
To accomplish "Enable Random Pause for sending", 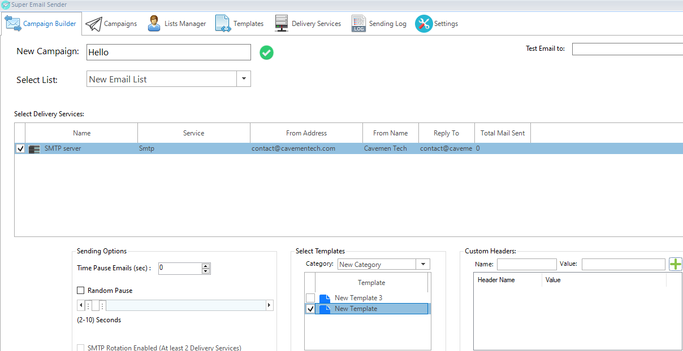I will [80, 290].
